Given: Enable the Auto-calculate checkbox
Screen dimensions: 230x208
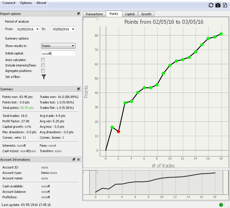Looking at the screenshot, I should 43,60.
